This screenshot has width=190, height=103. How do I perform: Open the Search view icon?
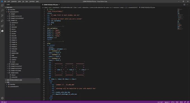(2, 10)
